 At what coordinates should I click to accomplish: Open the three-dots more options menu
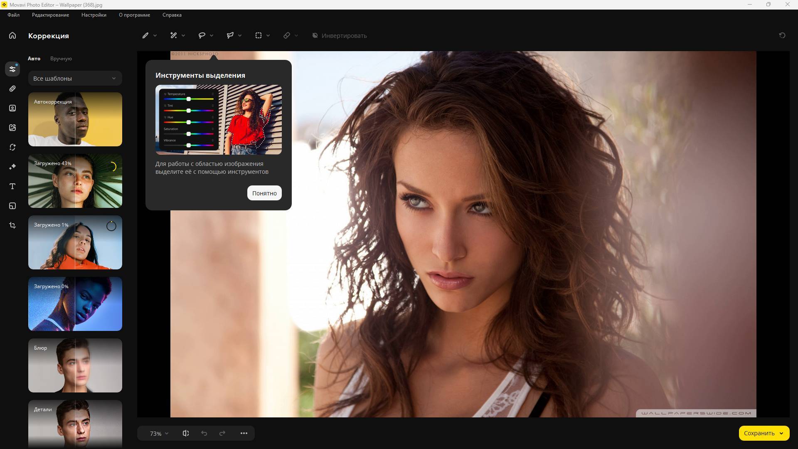[244, 433]
